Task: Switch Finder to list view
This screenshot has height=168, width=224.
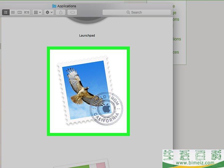Action: pyautogui.click(x=13, y=12)
